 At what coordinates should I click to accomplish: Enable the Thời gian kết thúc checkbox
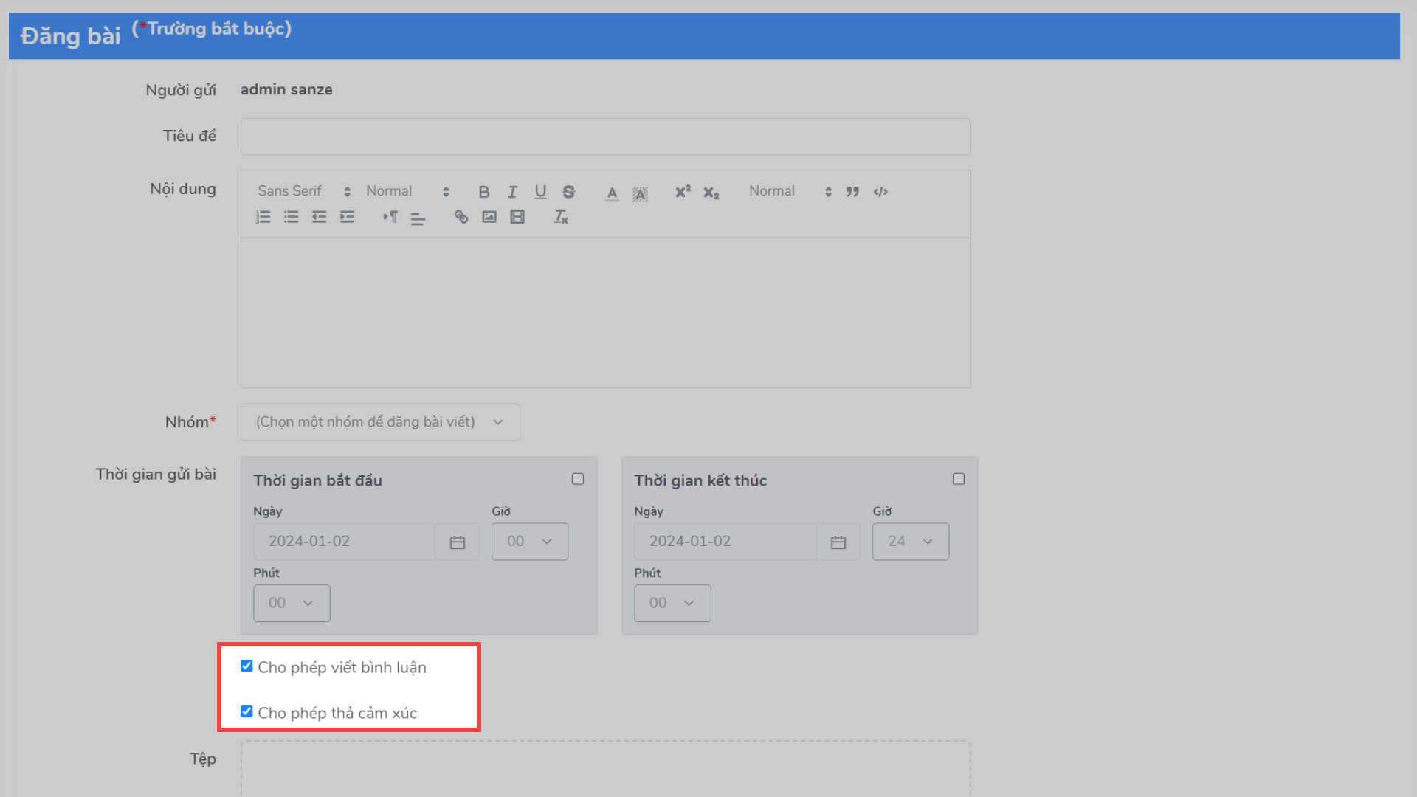pos(959,479)
